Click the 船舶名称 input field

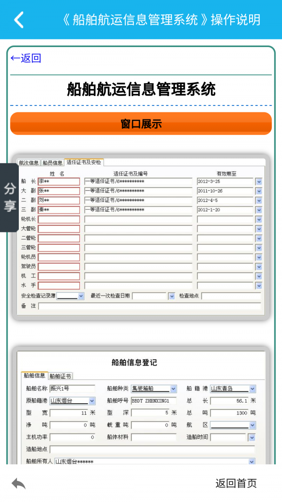(65, 389)
